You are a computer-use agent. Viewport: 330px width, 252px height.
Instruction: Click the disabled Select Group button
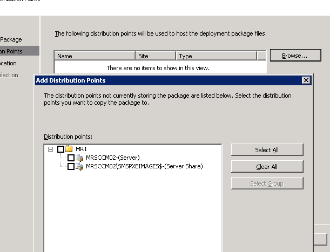coord(267,183)
